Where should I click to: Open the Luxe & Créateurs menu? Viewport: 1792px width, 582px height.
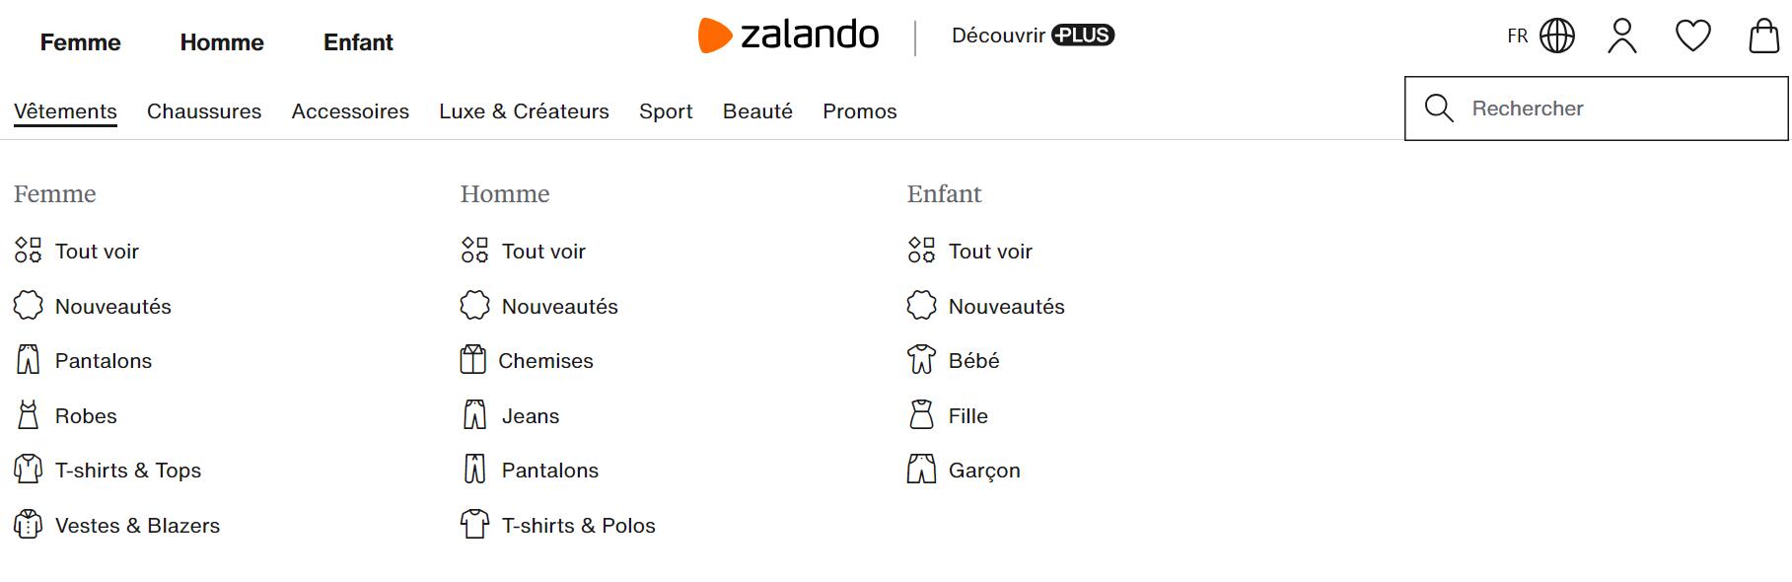pyautogui.click(x=524, y=111)
